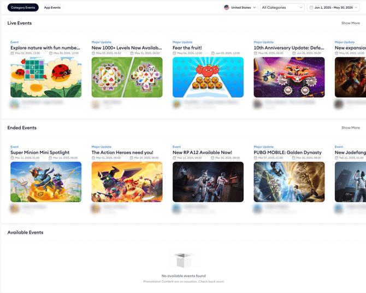This screenshot has width=366, height=293.
Task: Click end date calendar icon for Fear the fruit
Action: coord(213,53)
